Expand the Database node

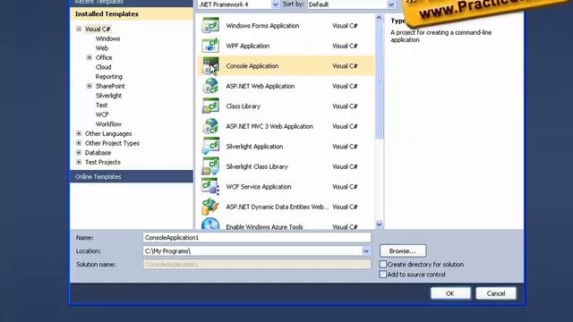79,152
